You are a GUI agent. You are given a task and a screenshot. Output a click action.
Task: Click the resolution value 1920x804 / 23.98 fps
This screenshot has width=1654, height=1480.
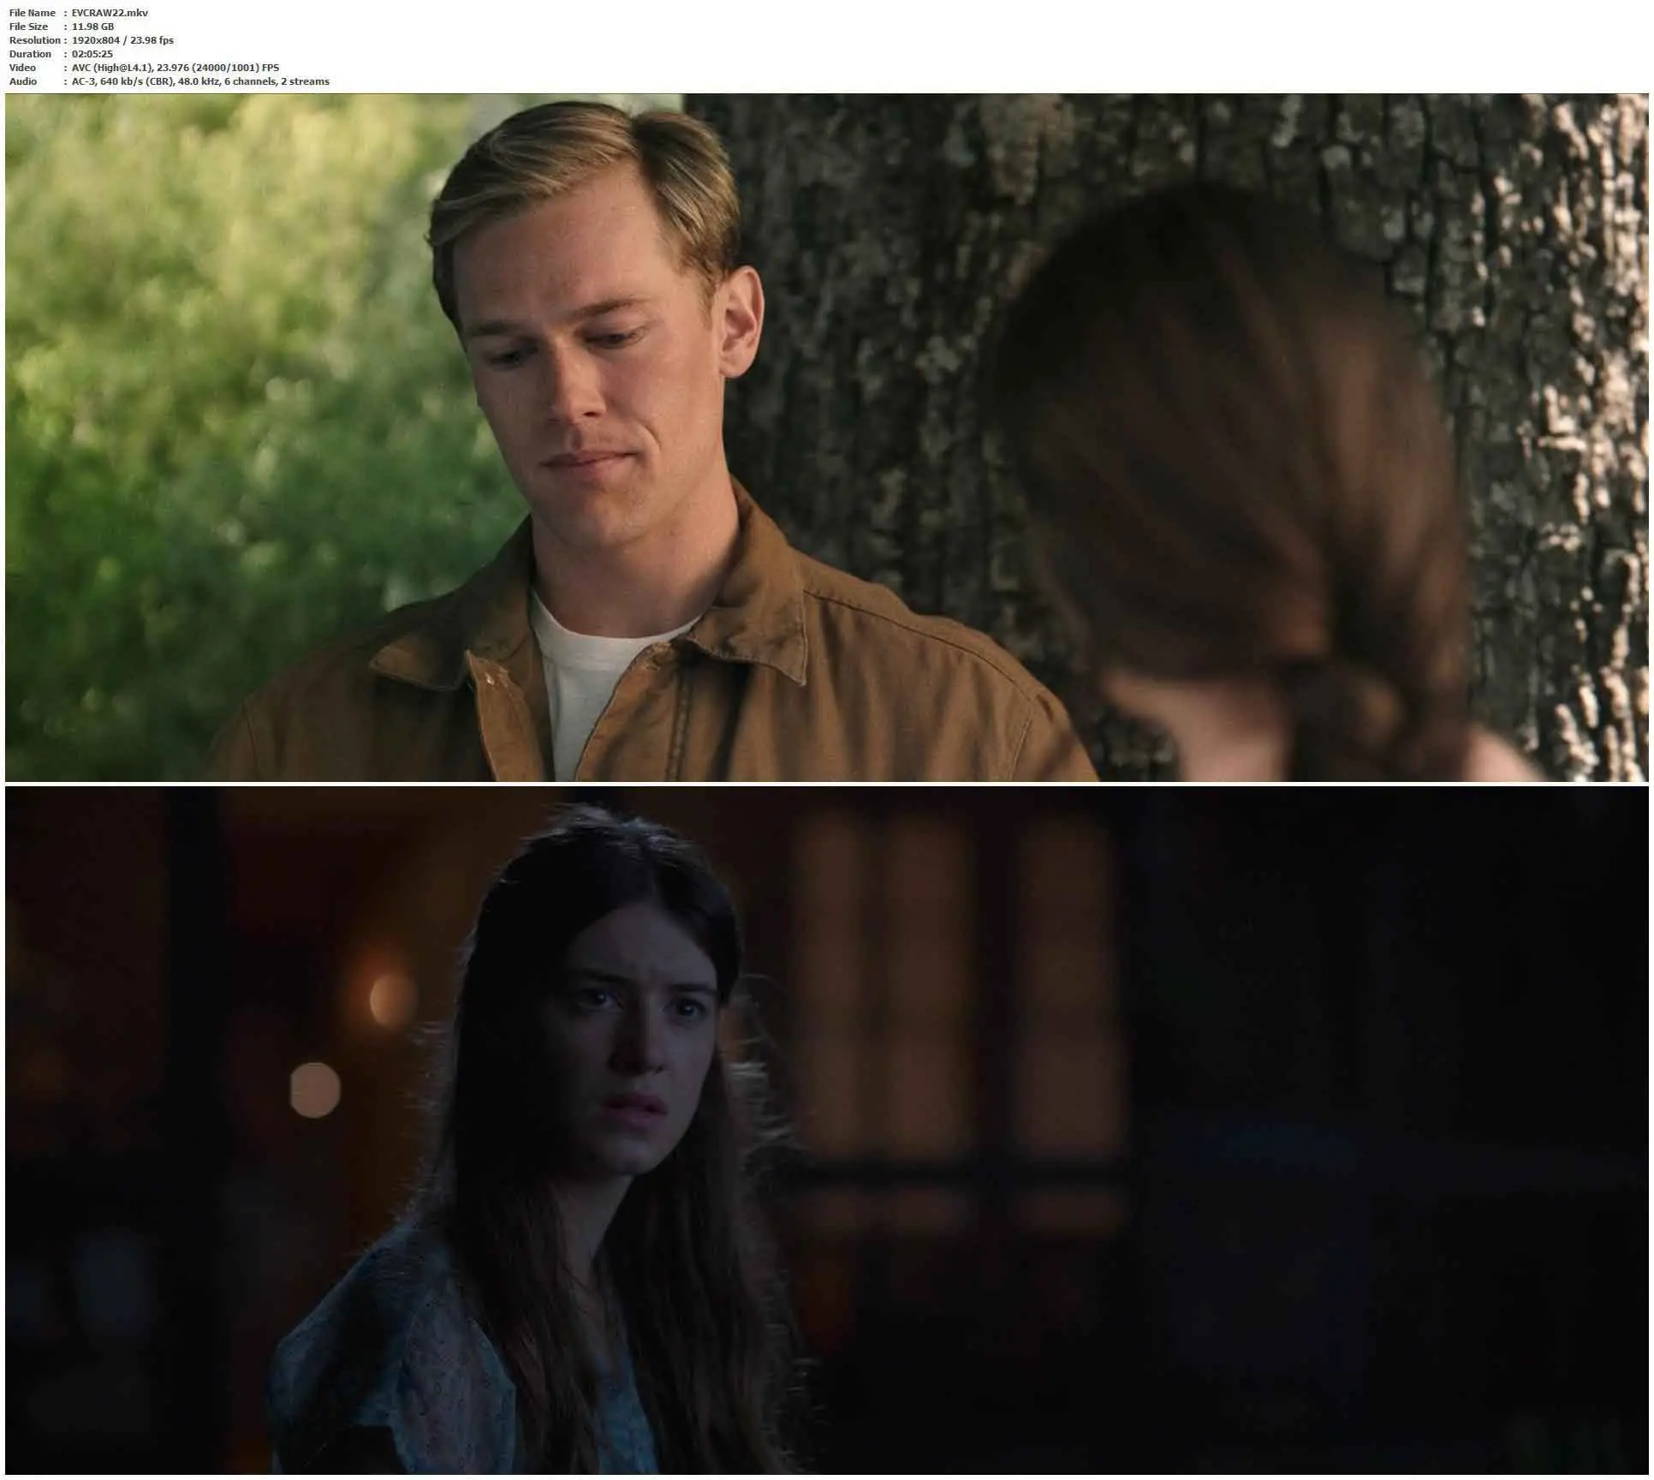[x=122, y=40]
